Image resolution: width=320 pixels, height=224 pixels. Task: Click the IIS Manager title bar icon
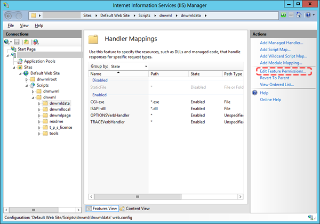click(6, 5)
